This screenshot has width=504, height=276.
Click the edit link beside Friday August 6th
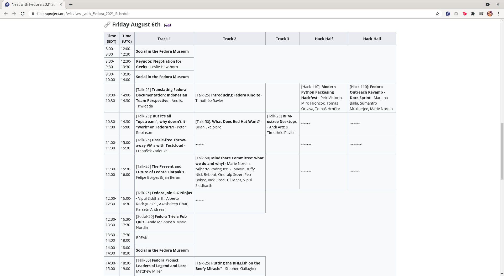click(x=168, y=25)
